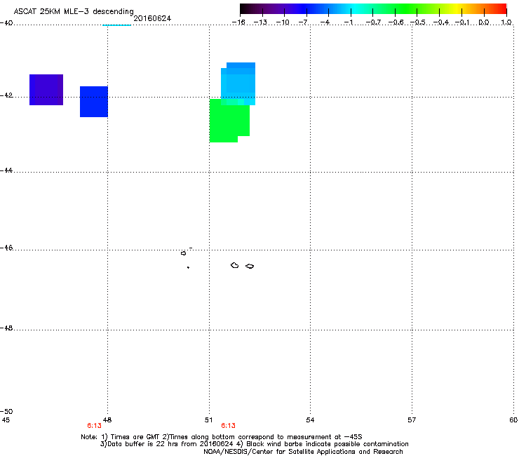Click the latitude label -46
The width and height of the screenshot is (519, 456).
6,248
